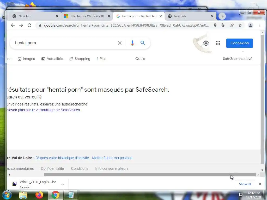Click the vertical scrollbar up arrow
The width and height of the screenshot is (267, 200).
point(262,33)
